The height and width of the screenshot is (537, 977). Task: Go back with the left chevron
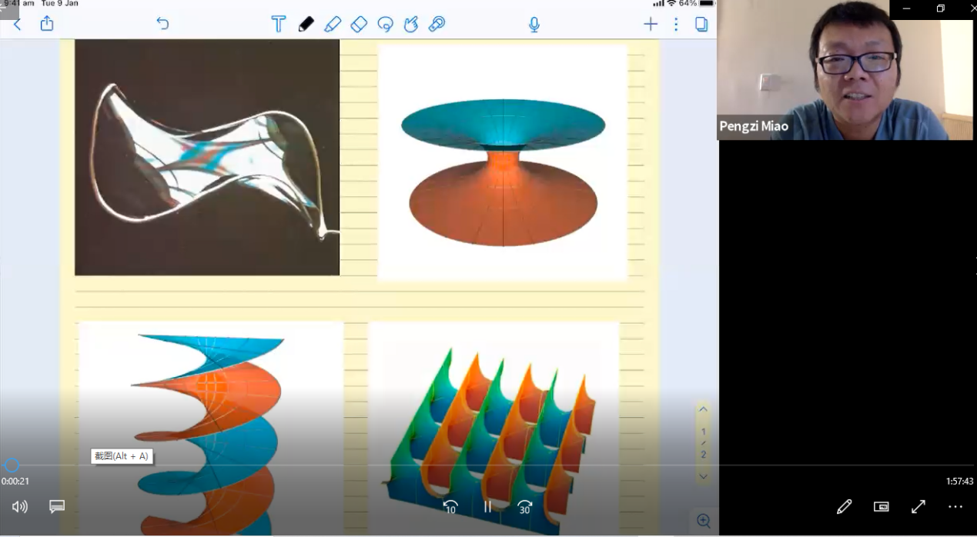(17, 24)
